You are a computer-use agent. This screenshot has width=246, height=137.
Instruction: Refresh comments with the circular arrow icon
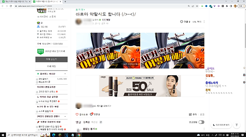(101, 122)
